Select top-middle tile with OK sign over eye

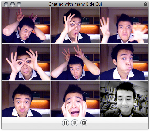(75, 25)
